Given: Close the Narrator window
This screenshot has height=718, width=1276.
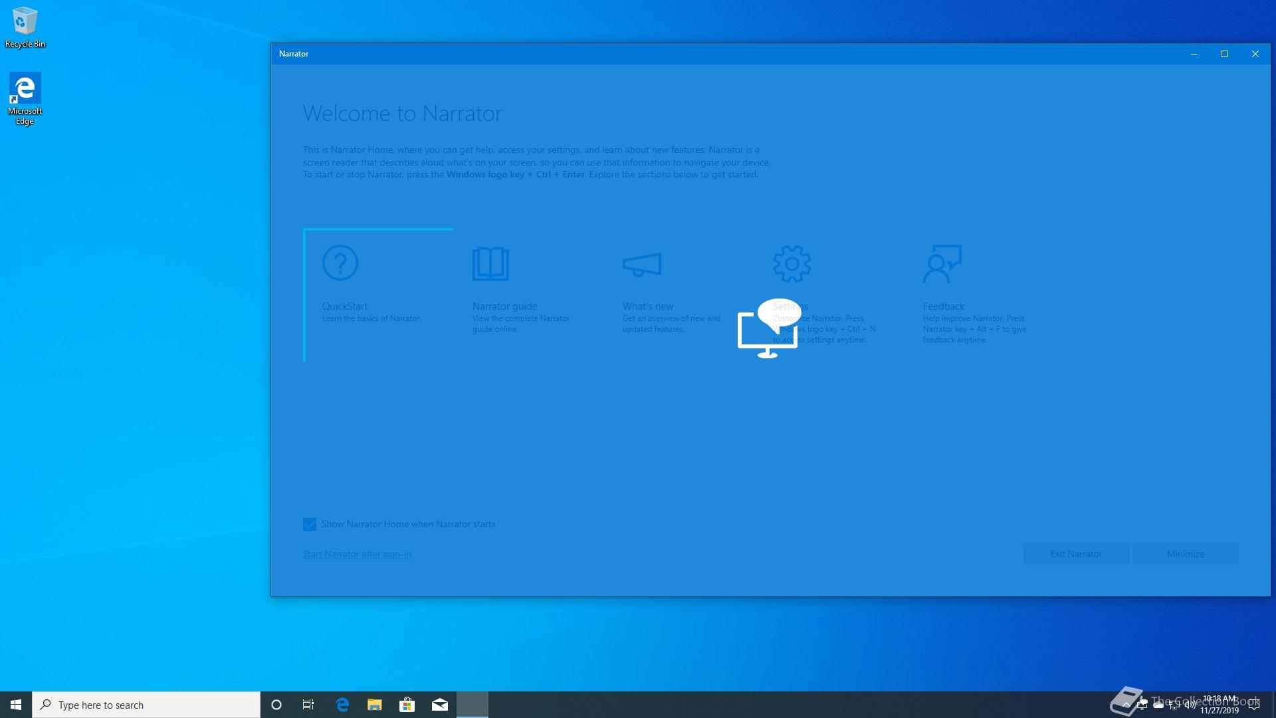Looking at the screenshot, I should [x=1255, y=54].
